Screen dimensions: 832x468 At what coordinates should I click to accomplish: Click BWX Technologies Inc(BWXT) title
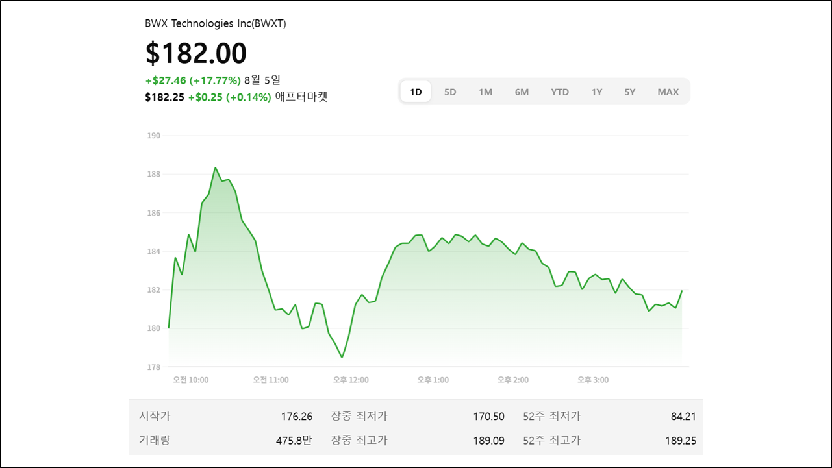pyautogui.click(x=216, y=23)
